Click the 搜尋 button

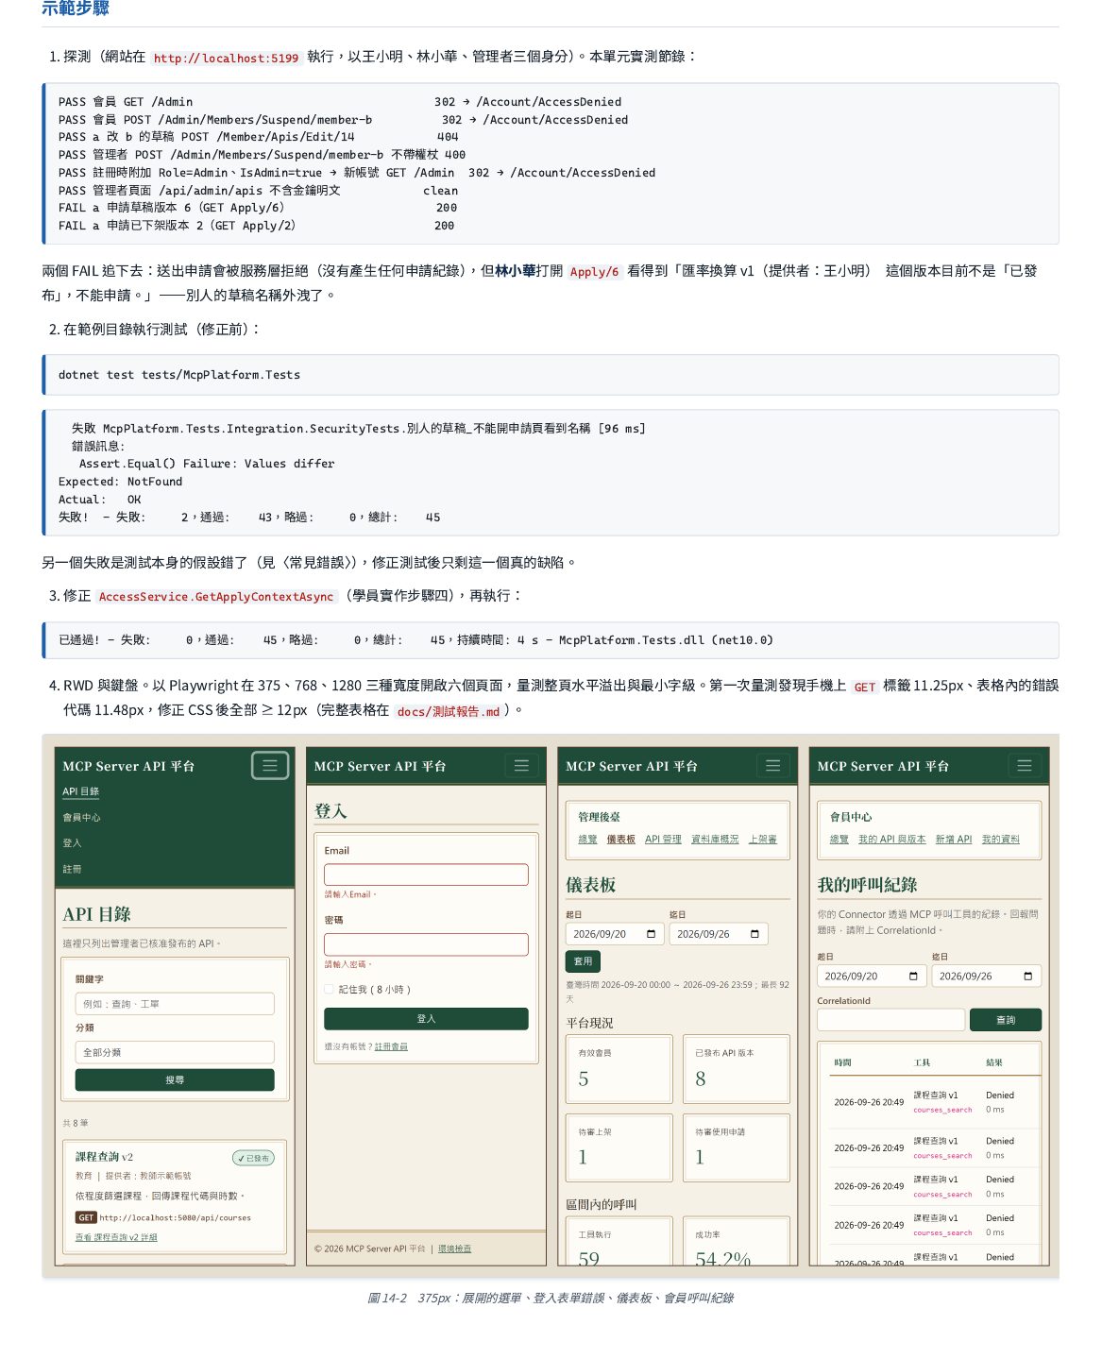175,1079
